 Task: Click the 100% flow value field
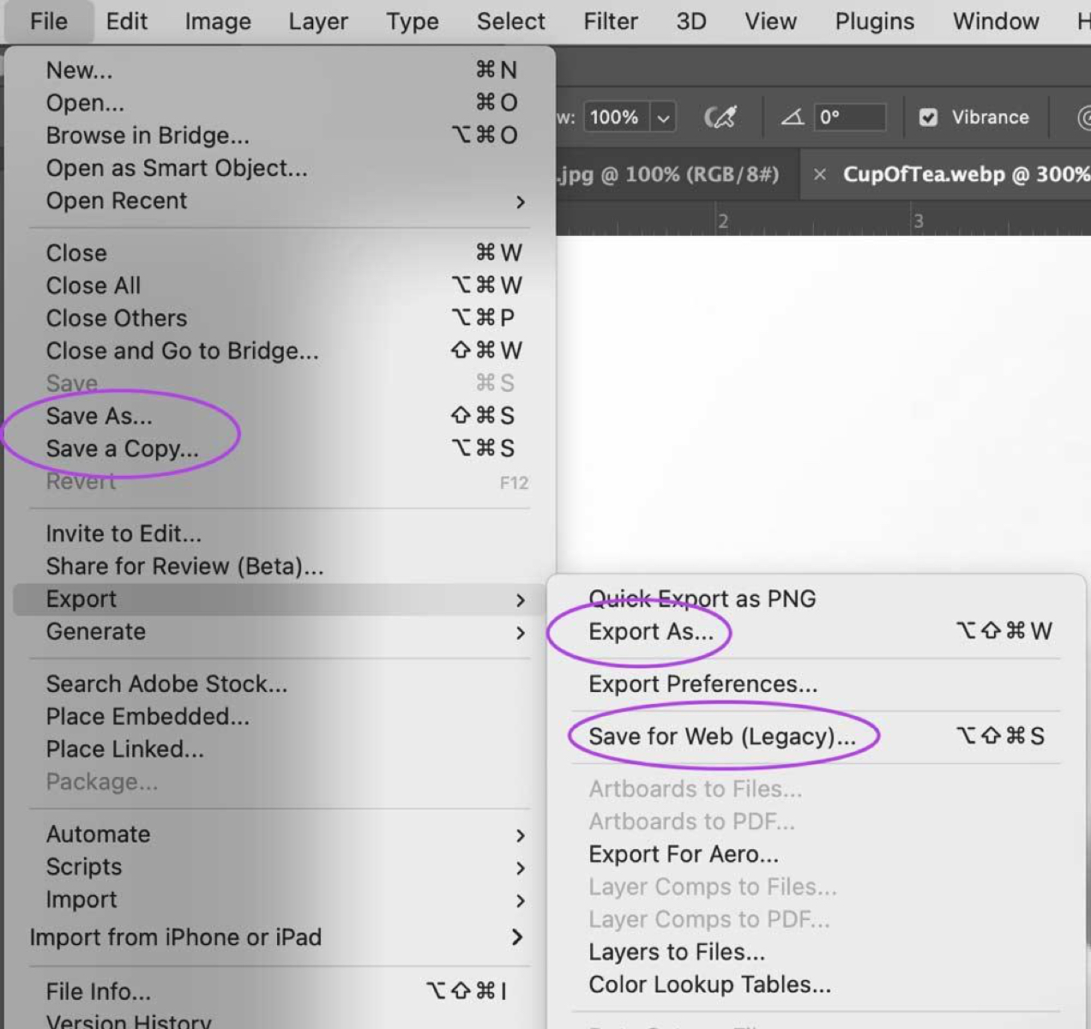614,117
